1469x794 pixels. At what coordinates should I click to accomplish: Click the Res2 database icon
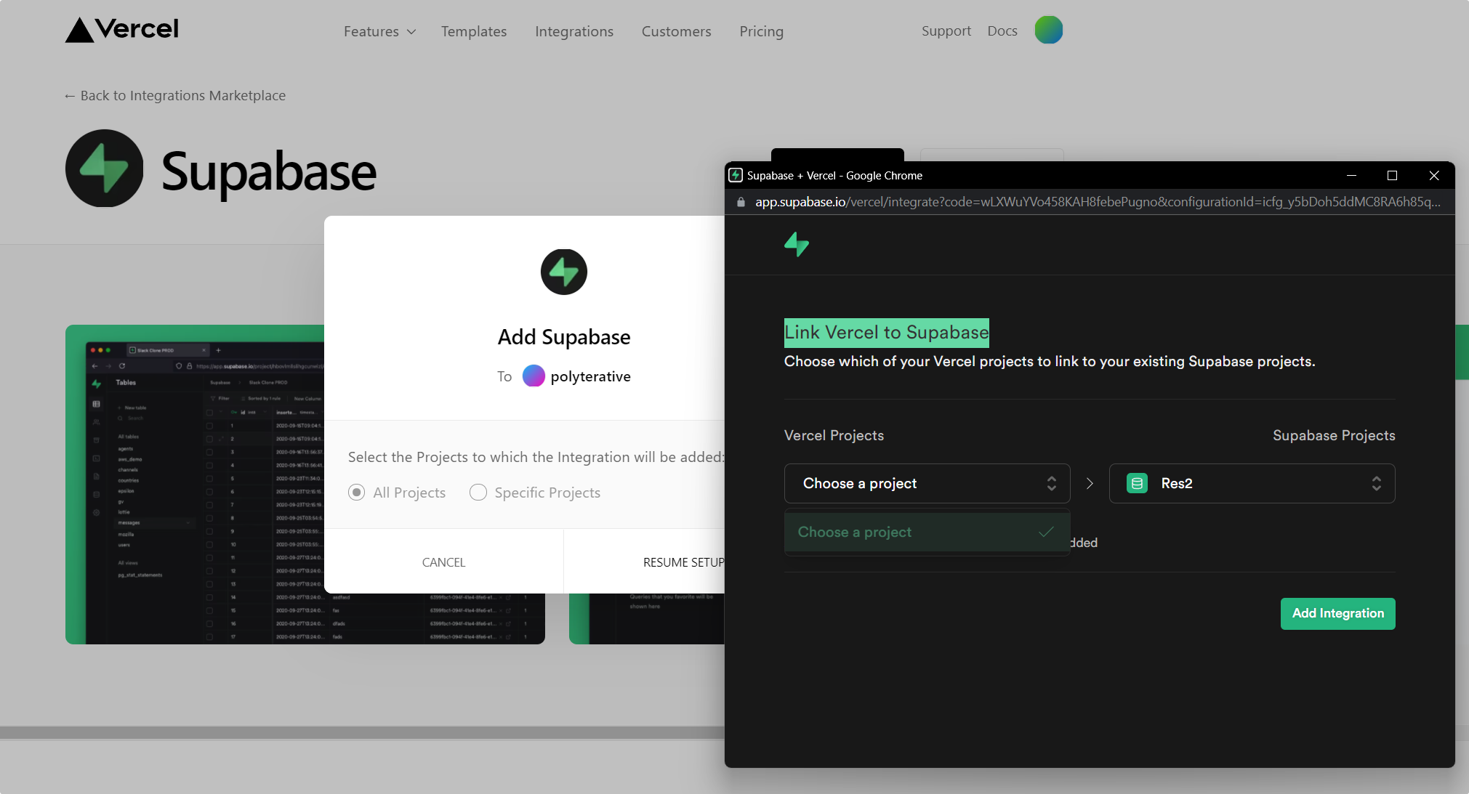pyautogui.click(x=1136, y=483)
